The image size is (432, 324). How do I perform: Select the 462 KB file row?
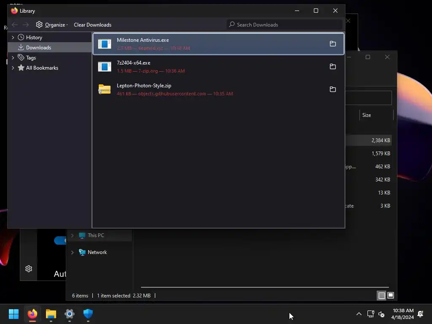click(x=368, y=166)
